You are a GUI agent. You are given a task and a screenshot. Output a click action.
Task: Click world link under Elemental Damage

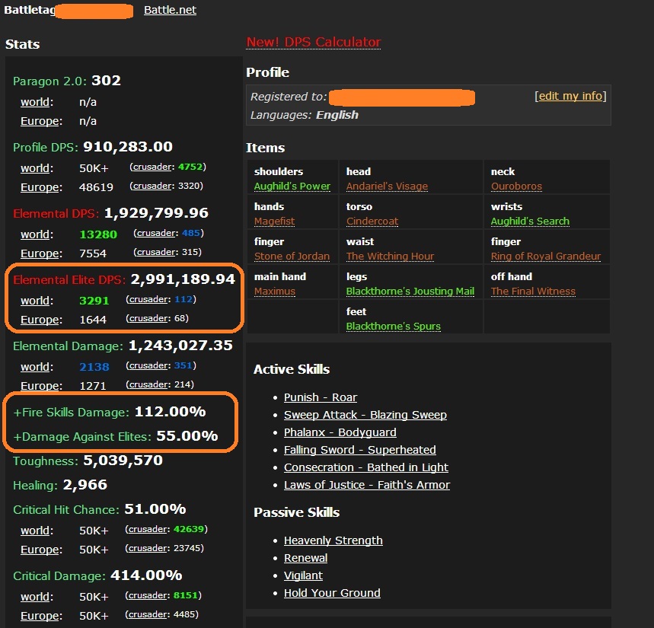click(x=35, y=368)
